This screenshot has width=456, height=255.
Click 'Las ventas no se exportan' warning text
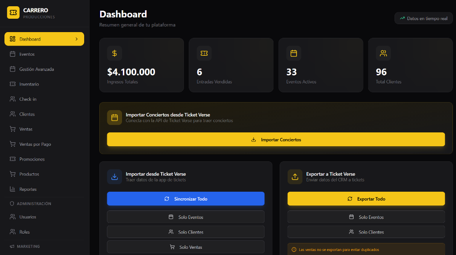[x=339, y=250]
